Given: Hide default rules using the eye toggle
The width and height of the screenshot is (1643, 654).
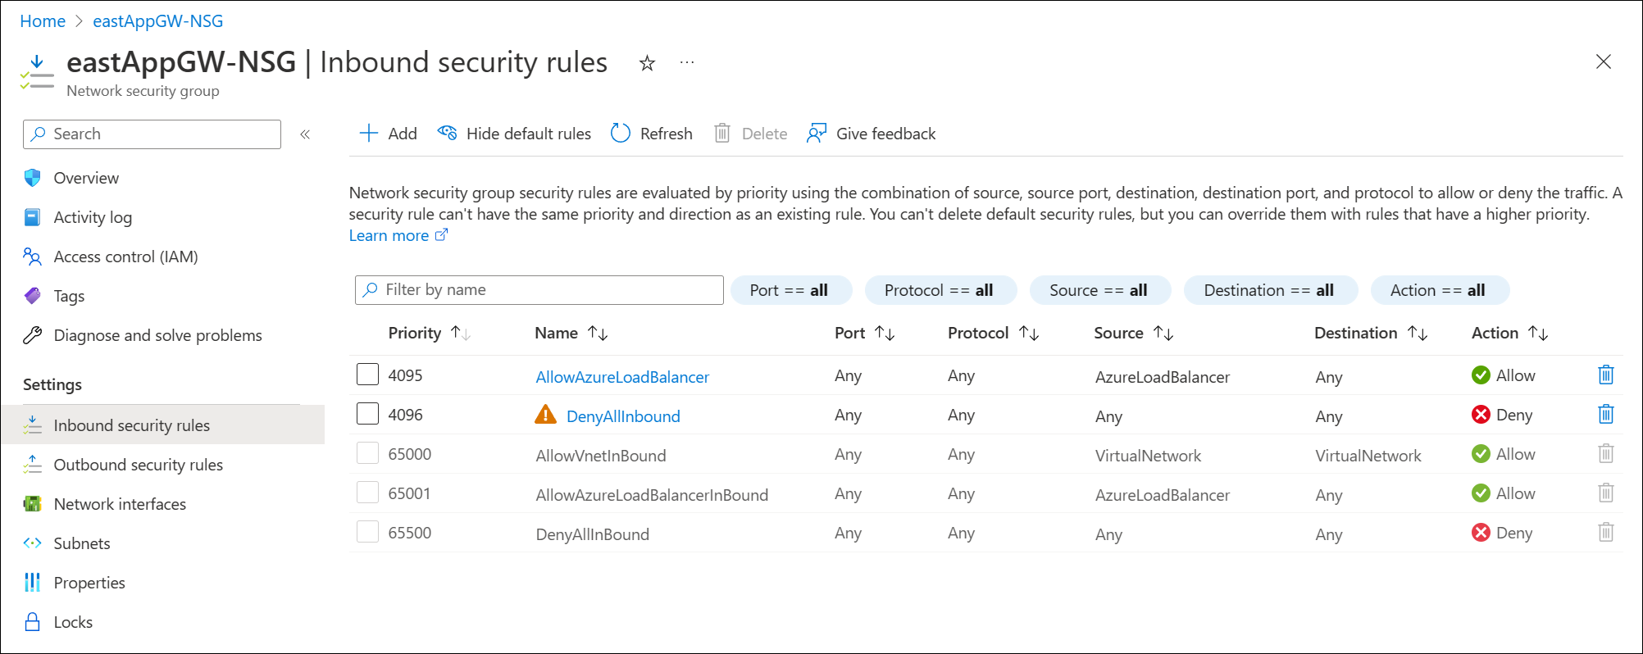Looking at the screenshot, I should point(448,134).
